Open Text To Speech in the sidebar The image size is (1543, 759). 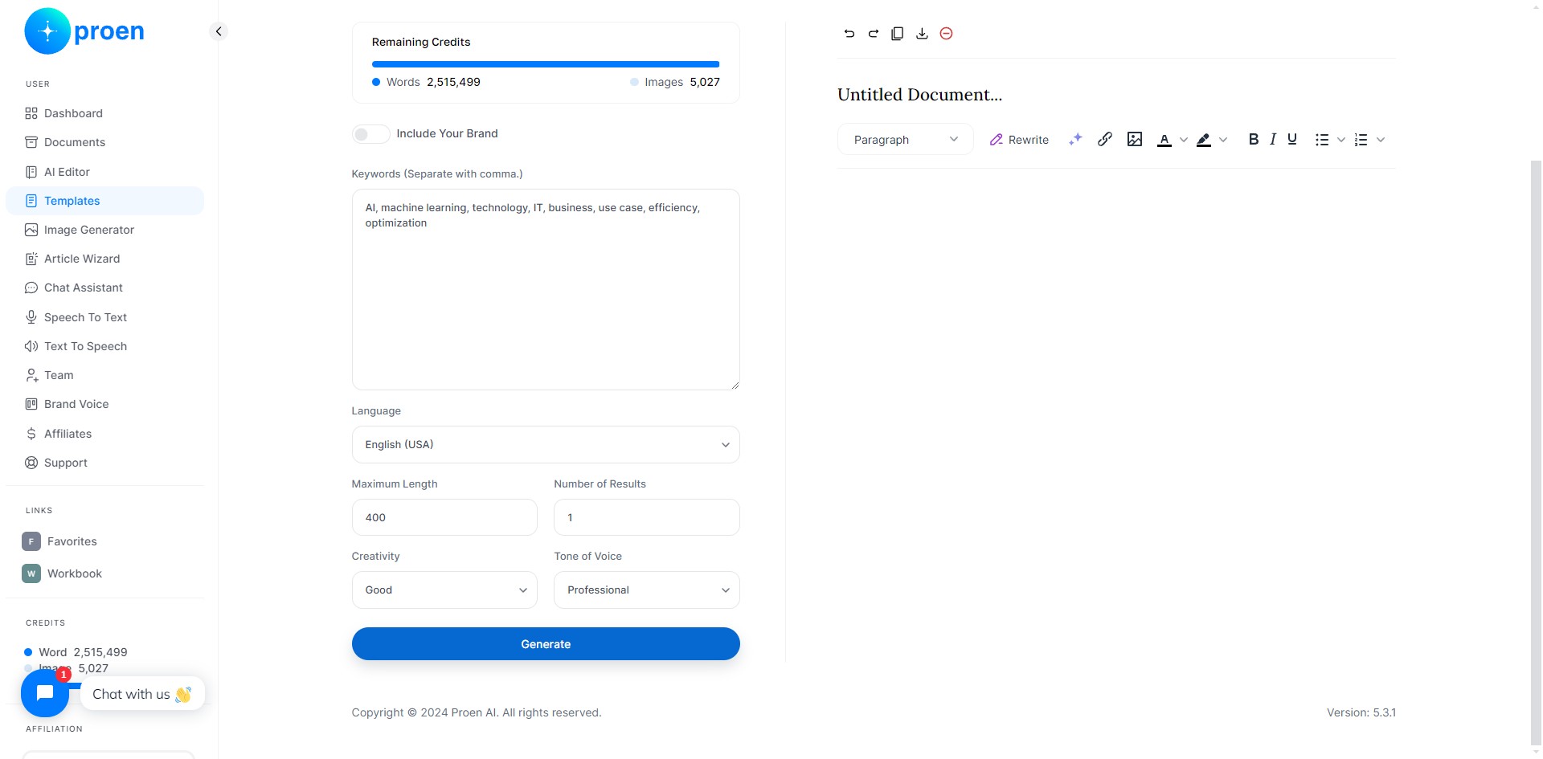pos(104,346)
